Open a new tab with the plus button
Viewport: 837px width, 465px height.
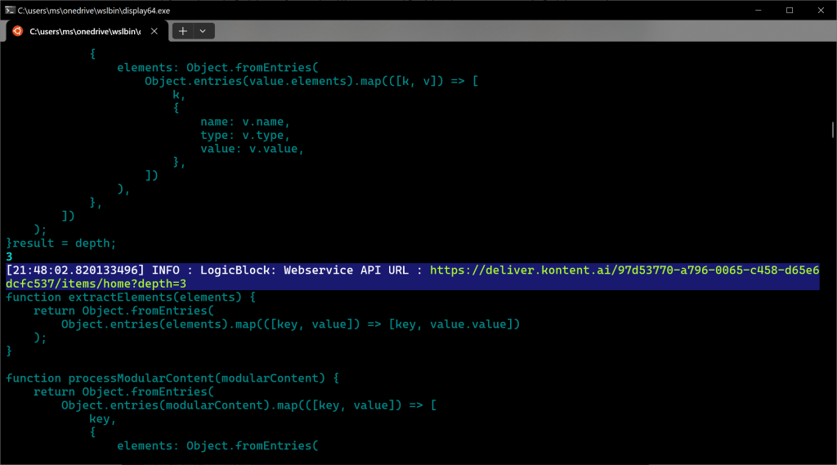pos(182,31)
